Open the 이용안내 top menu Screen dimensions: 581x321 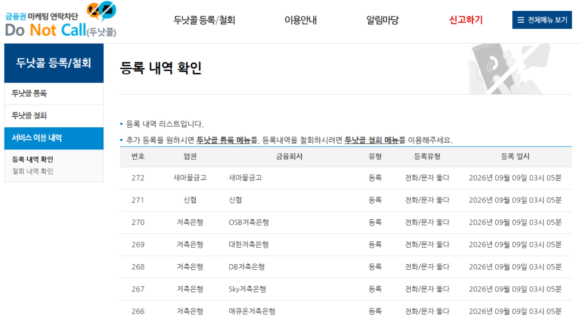coord(301,20)
